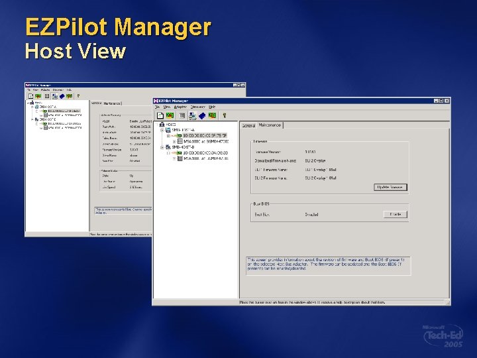Click resize grip at front window status bar corner
477x358 pixels.
[x=448, y=302]
